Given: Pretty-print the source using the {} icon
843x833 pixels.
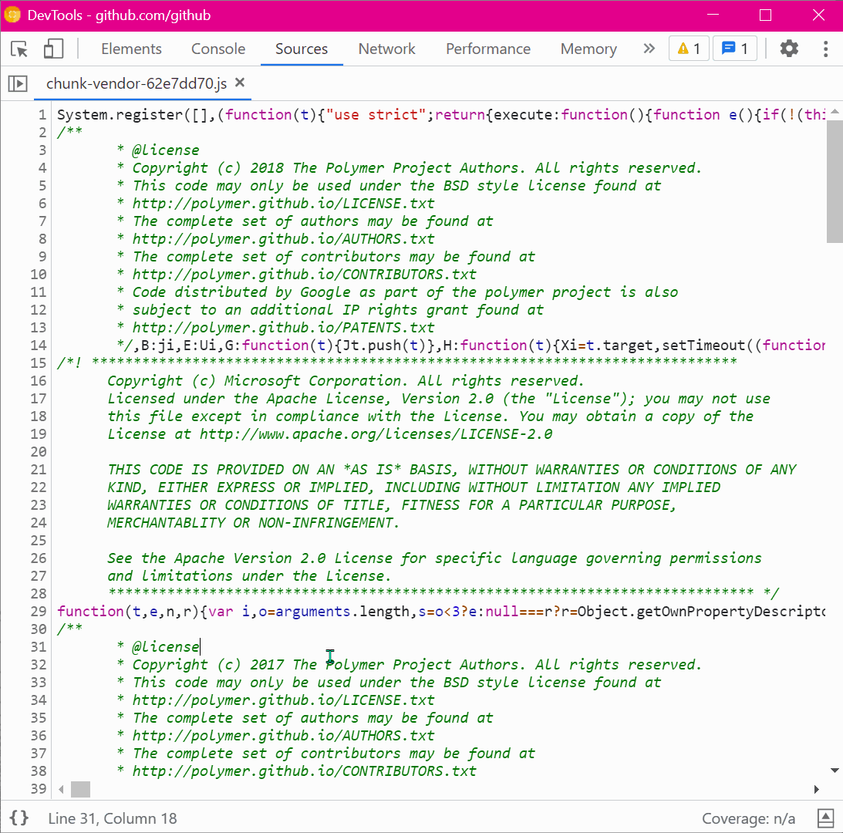Looking at the screenshot, I should (19, 818).
